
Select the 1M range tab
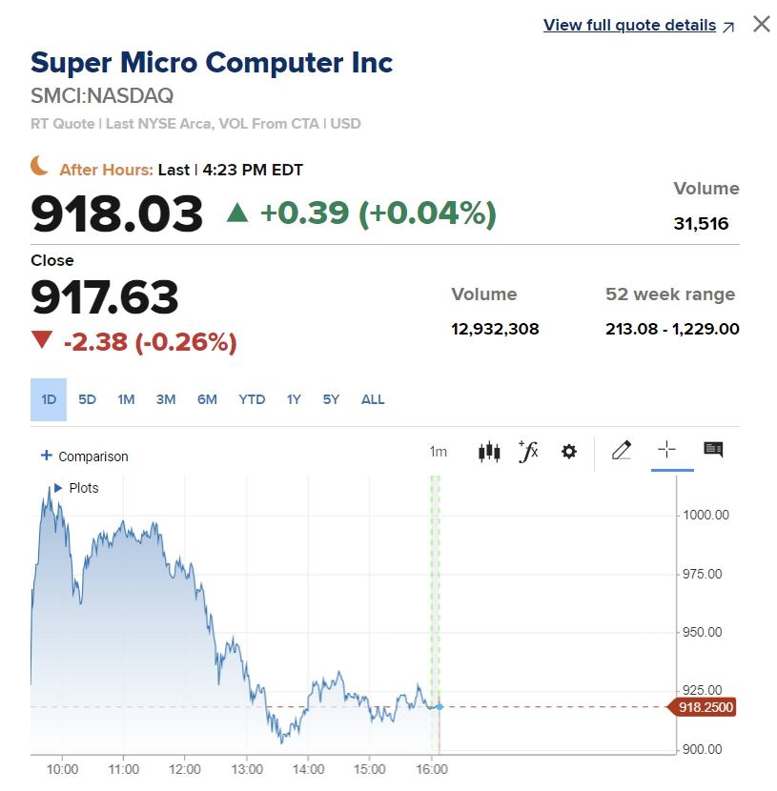126,399
